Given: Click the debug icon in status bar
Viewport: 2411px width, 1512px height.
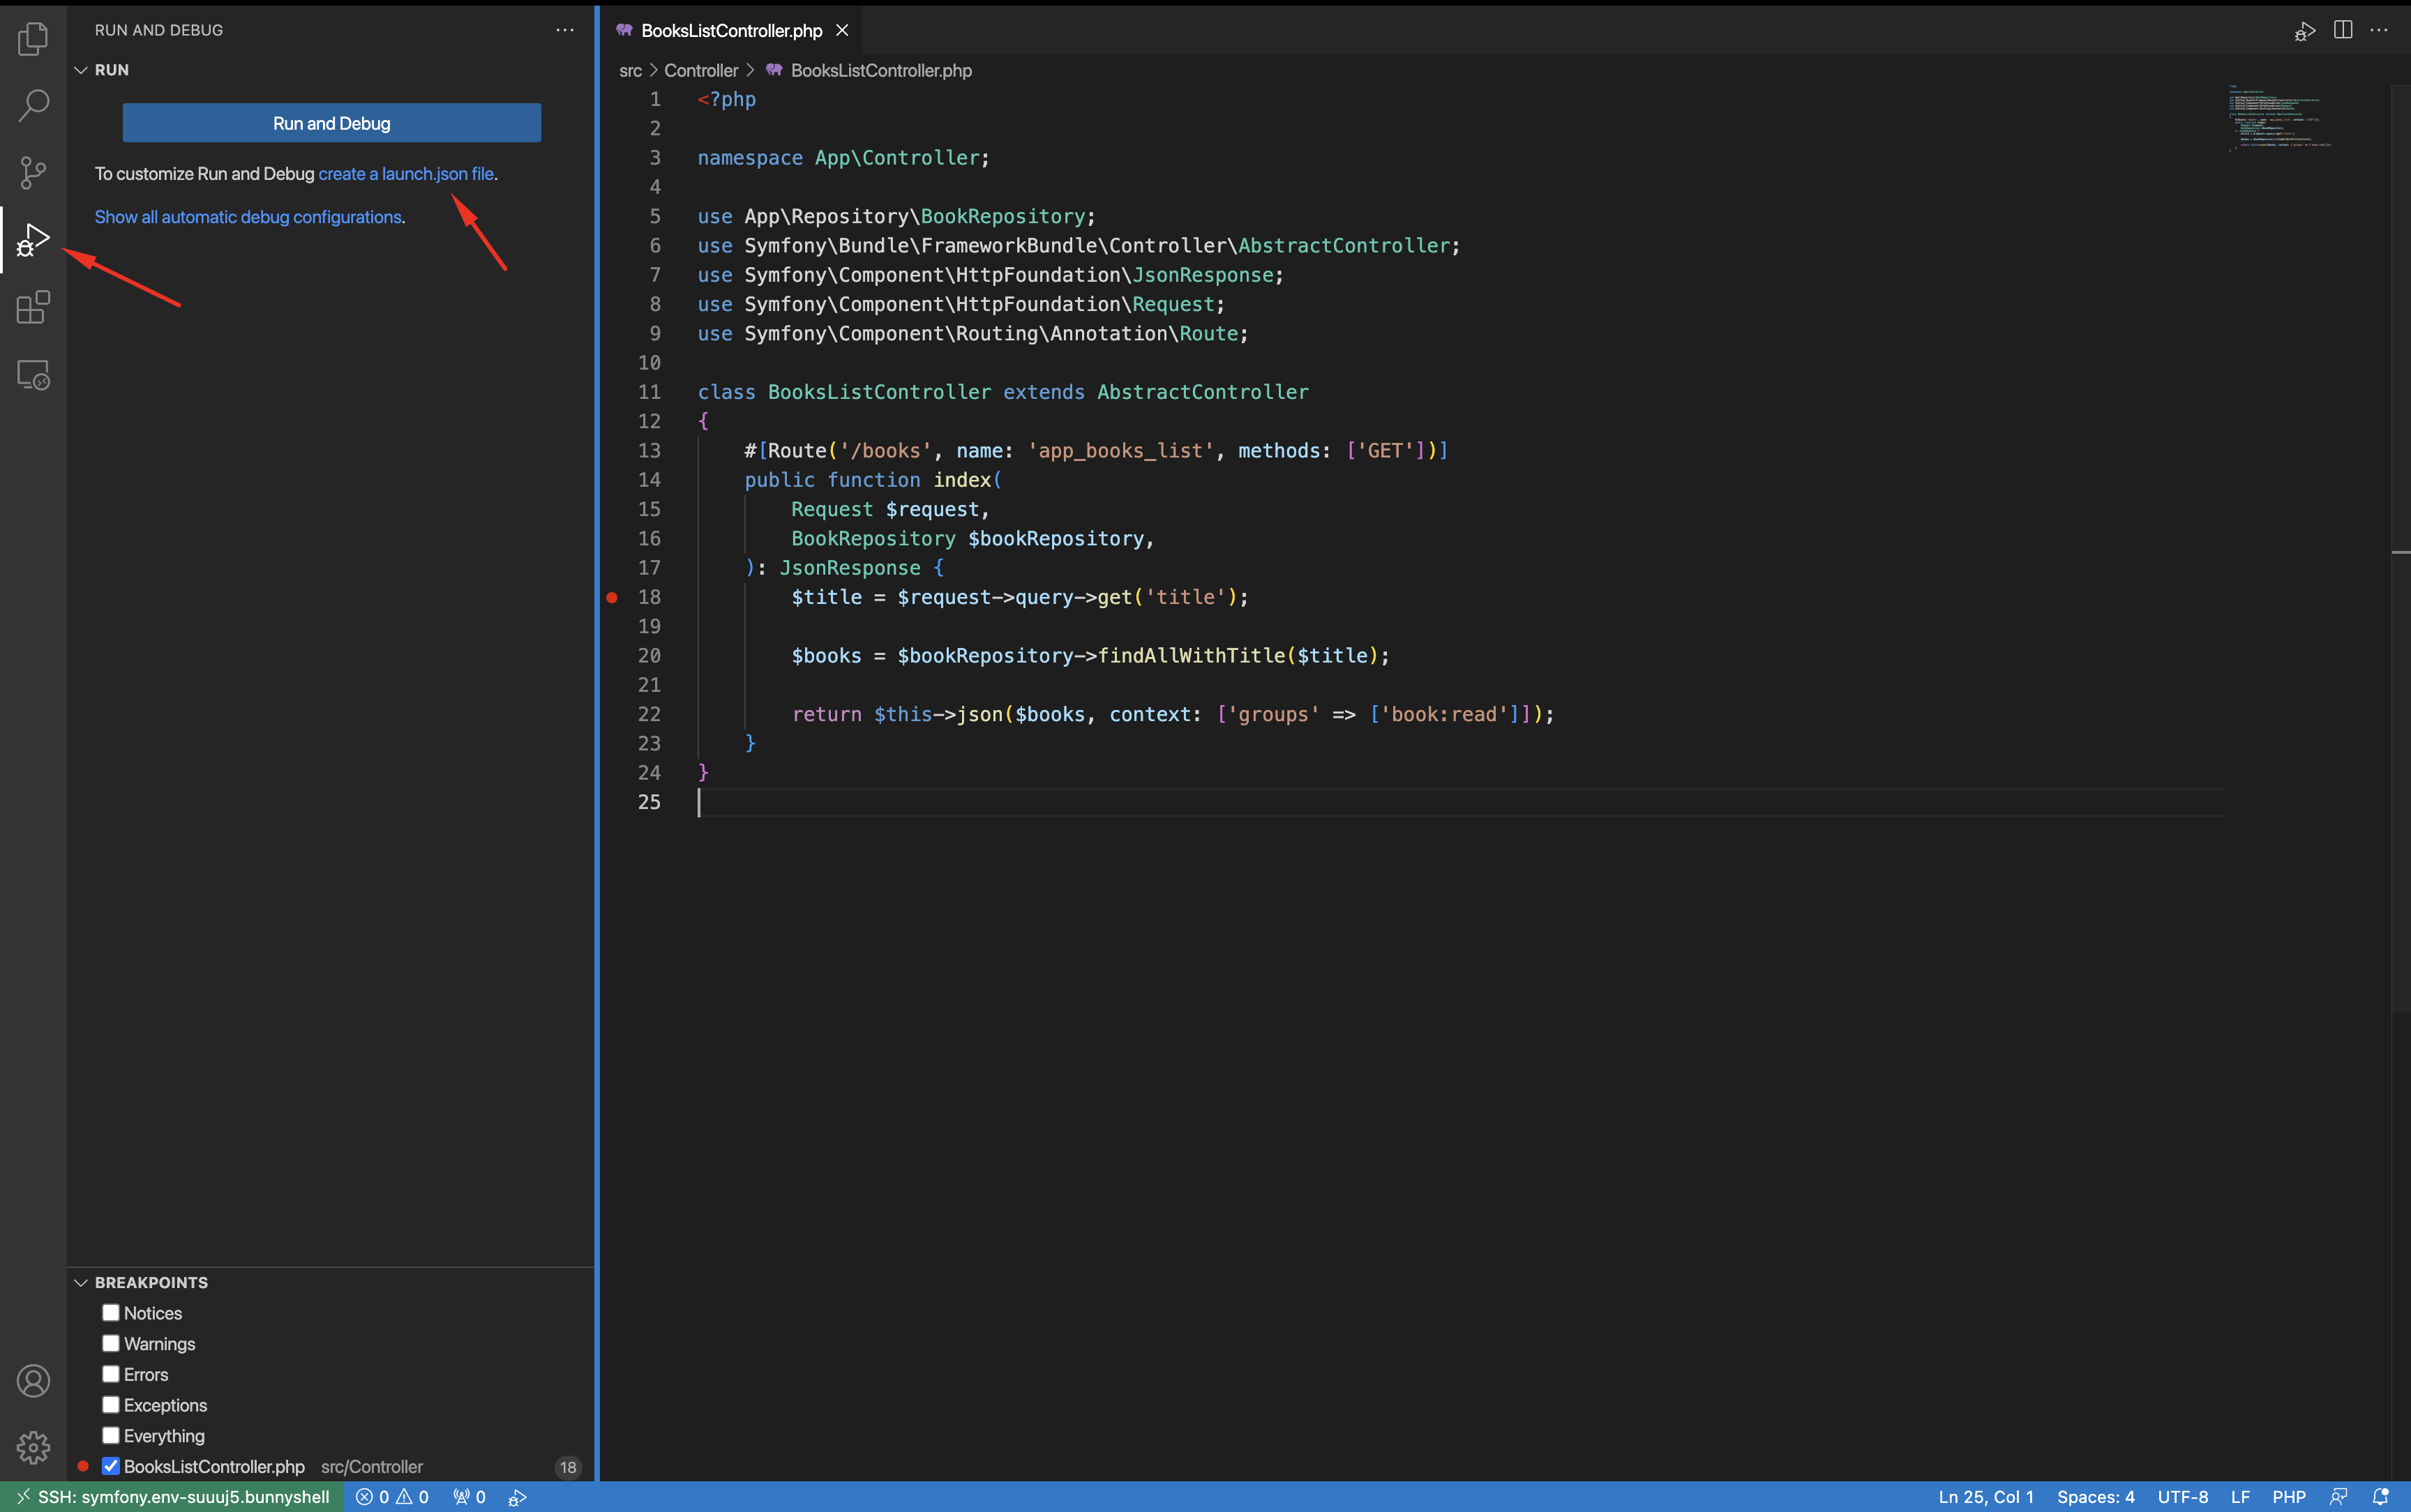Looking at the screenshot, I should [x=517, y=1497].
